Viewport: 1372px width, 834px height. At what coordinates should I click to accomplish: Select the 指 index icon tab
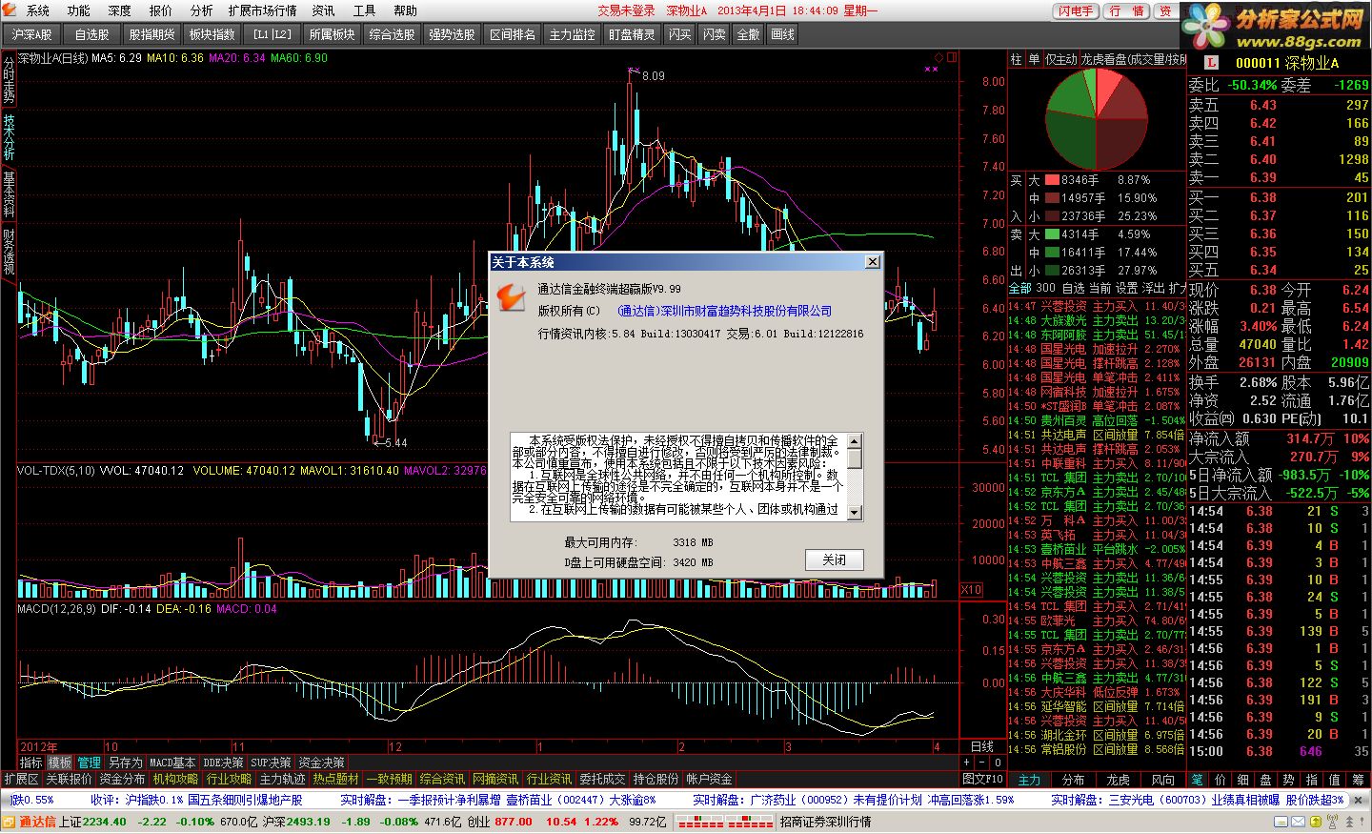1312,780
